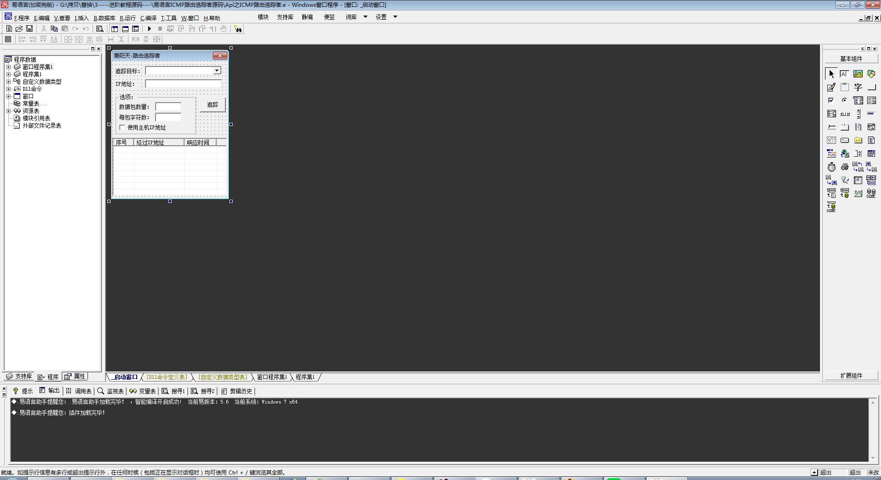Click the find-in-document magnifier toolbar icon

coord(100,28)
